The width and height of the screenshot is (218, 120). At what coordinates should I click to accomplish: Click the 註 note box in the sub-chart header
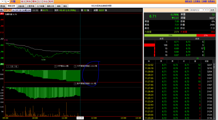pos(16,66)
